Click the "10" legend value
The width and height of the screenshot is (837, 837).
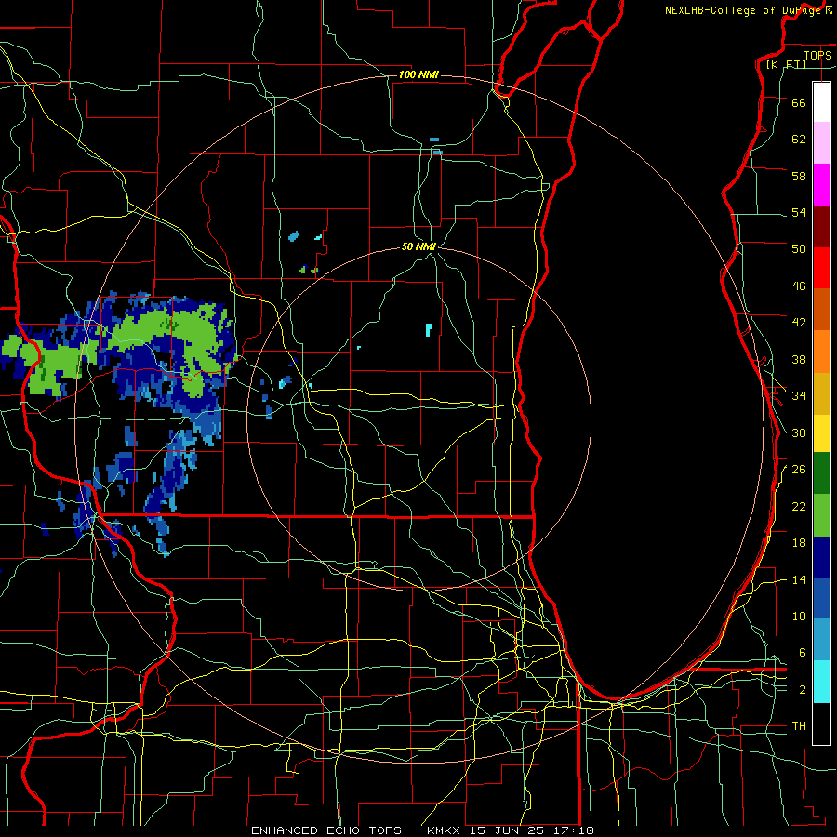point(799,616)
